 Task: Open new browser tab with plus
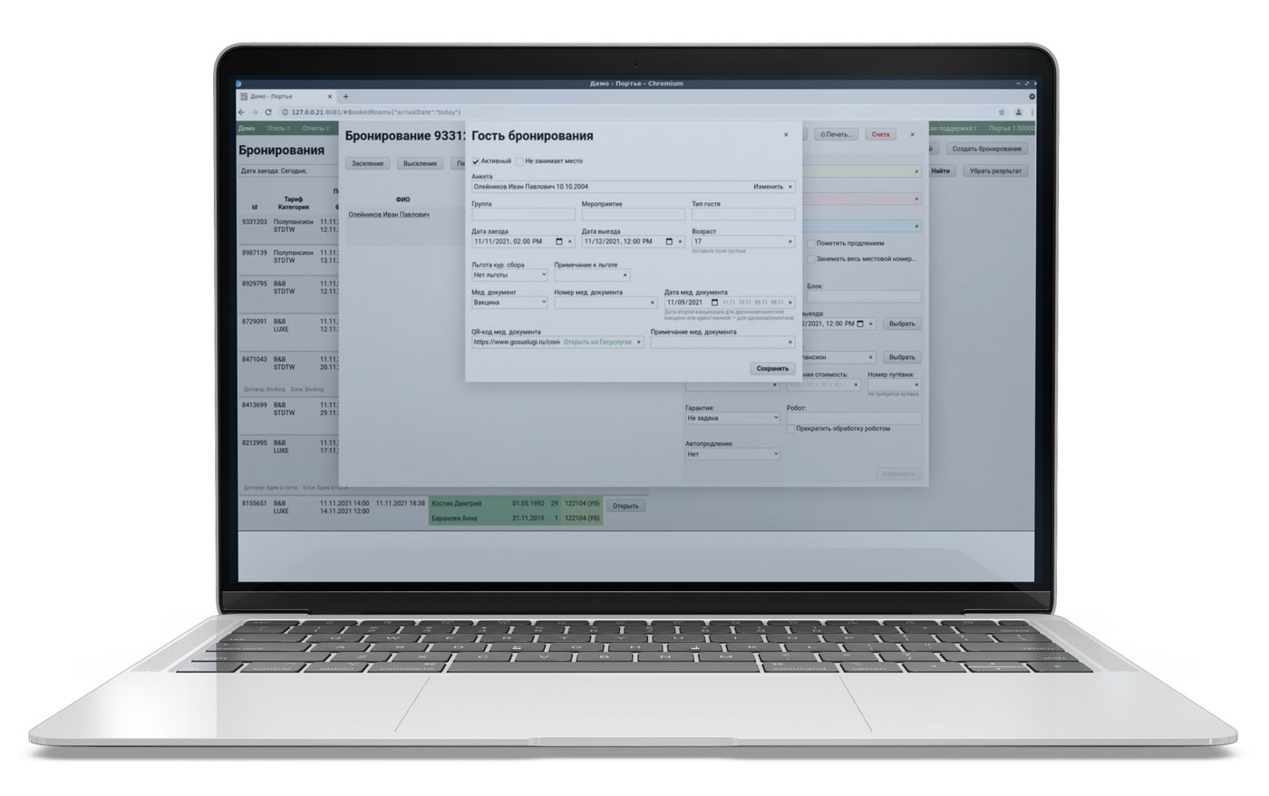[x=345, y=97]
